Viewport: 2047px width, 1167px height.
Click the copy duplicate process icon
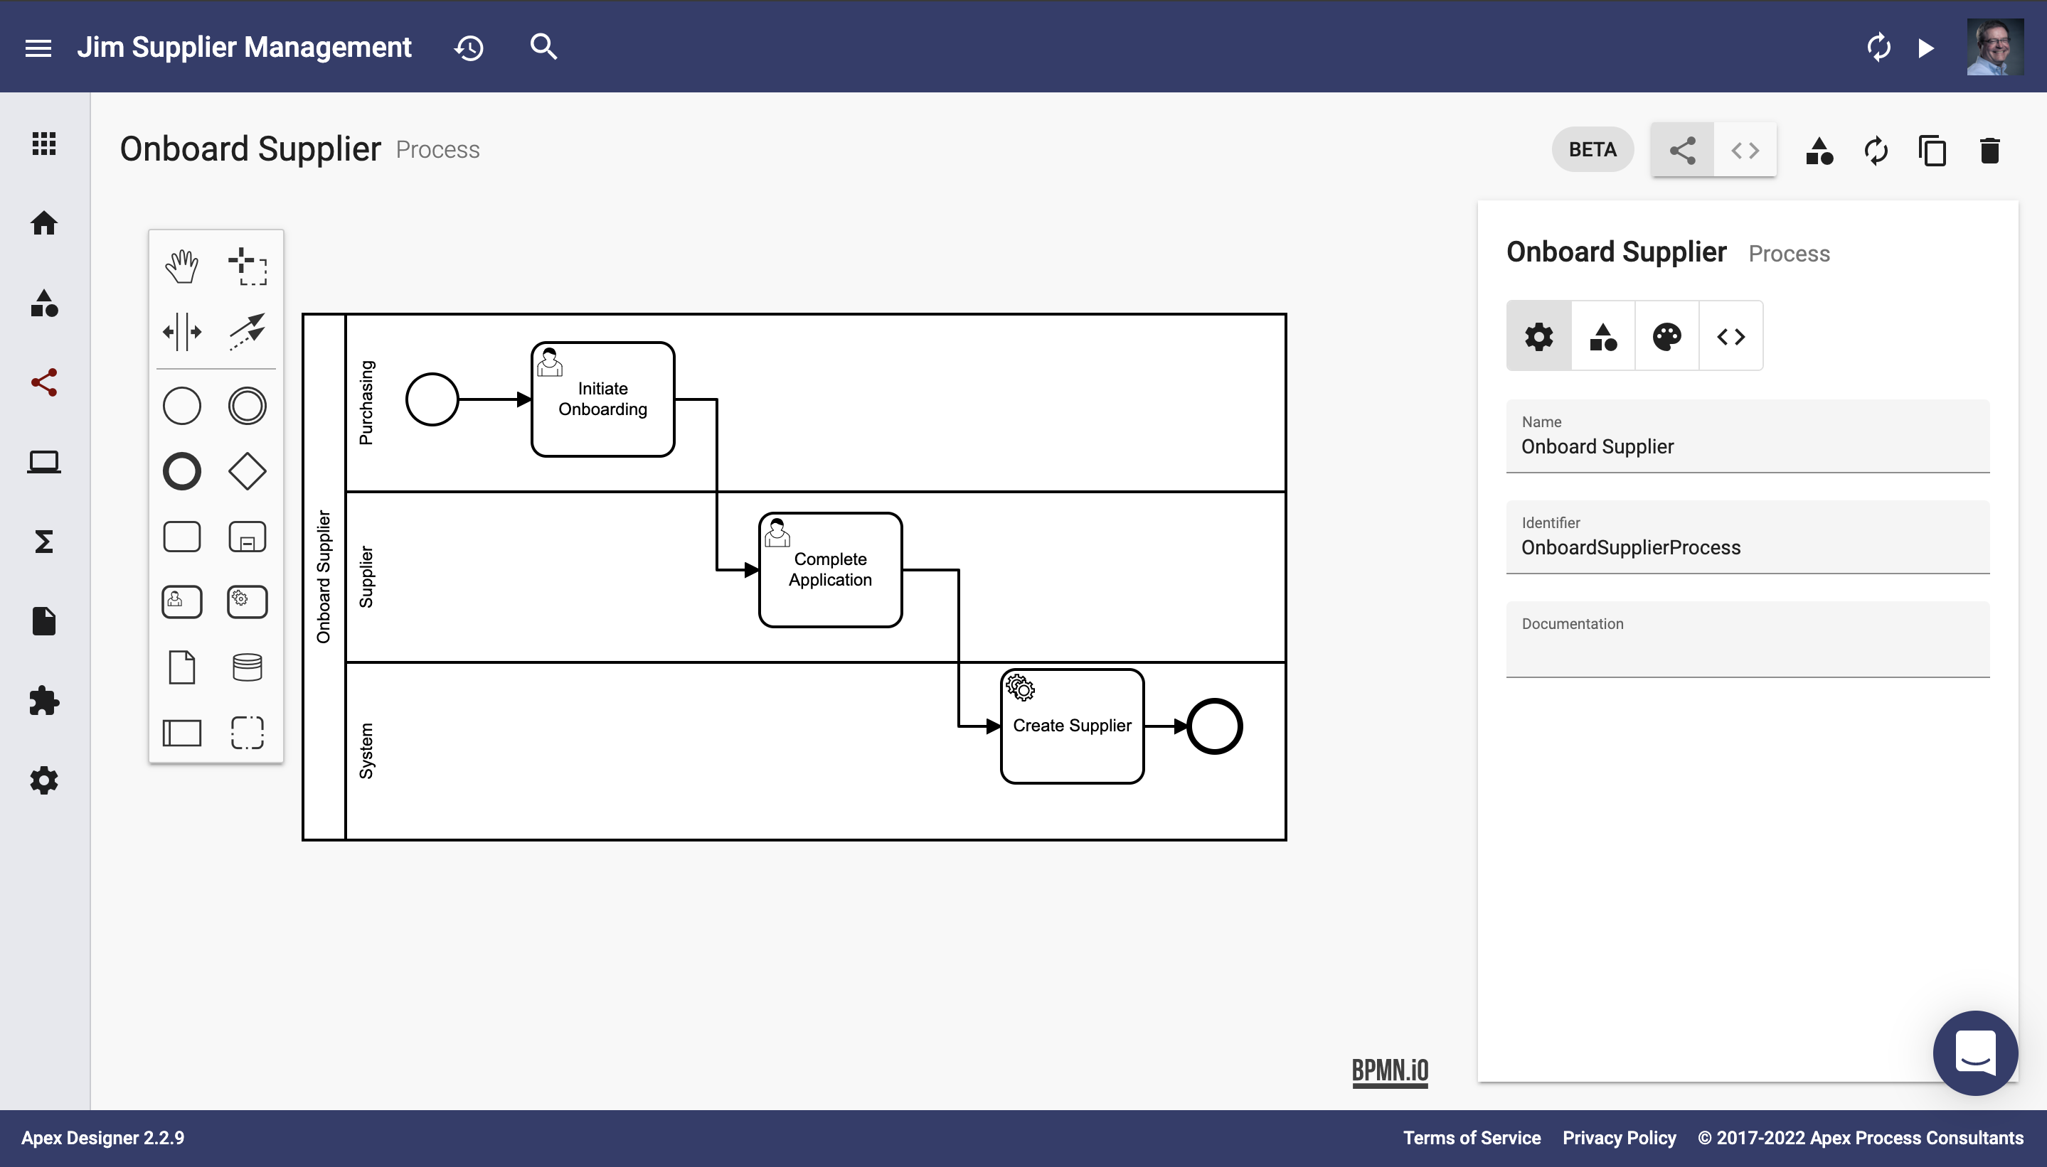(1932, 151)
